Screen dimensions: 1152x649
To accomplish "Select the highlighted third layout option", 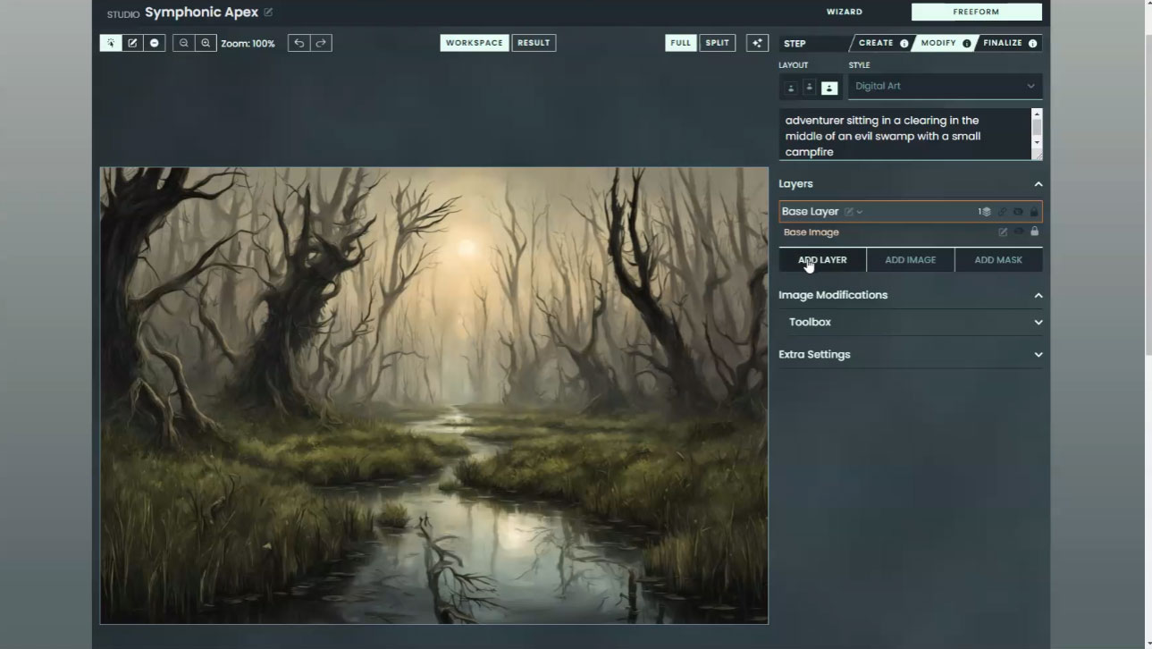I will point(829,88).
